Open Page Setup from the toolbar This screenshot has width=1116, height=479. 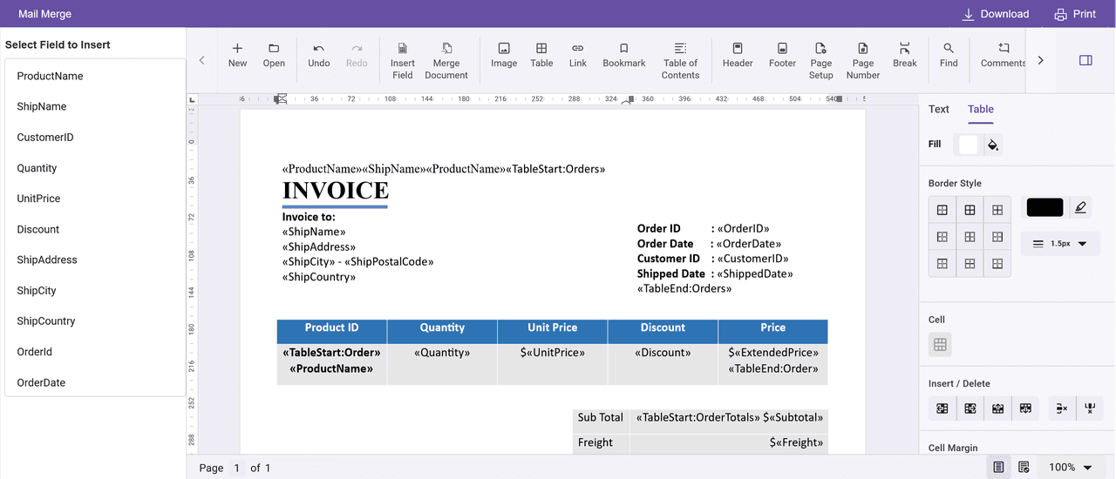coord(821,61)
